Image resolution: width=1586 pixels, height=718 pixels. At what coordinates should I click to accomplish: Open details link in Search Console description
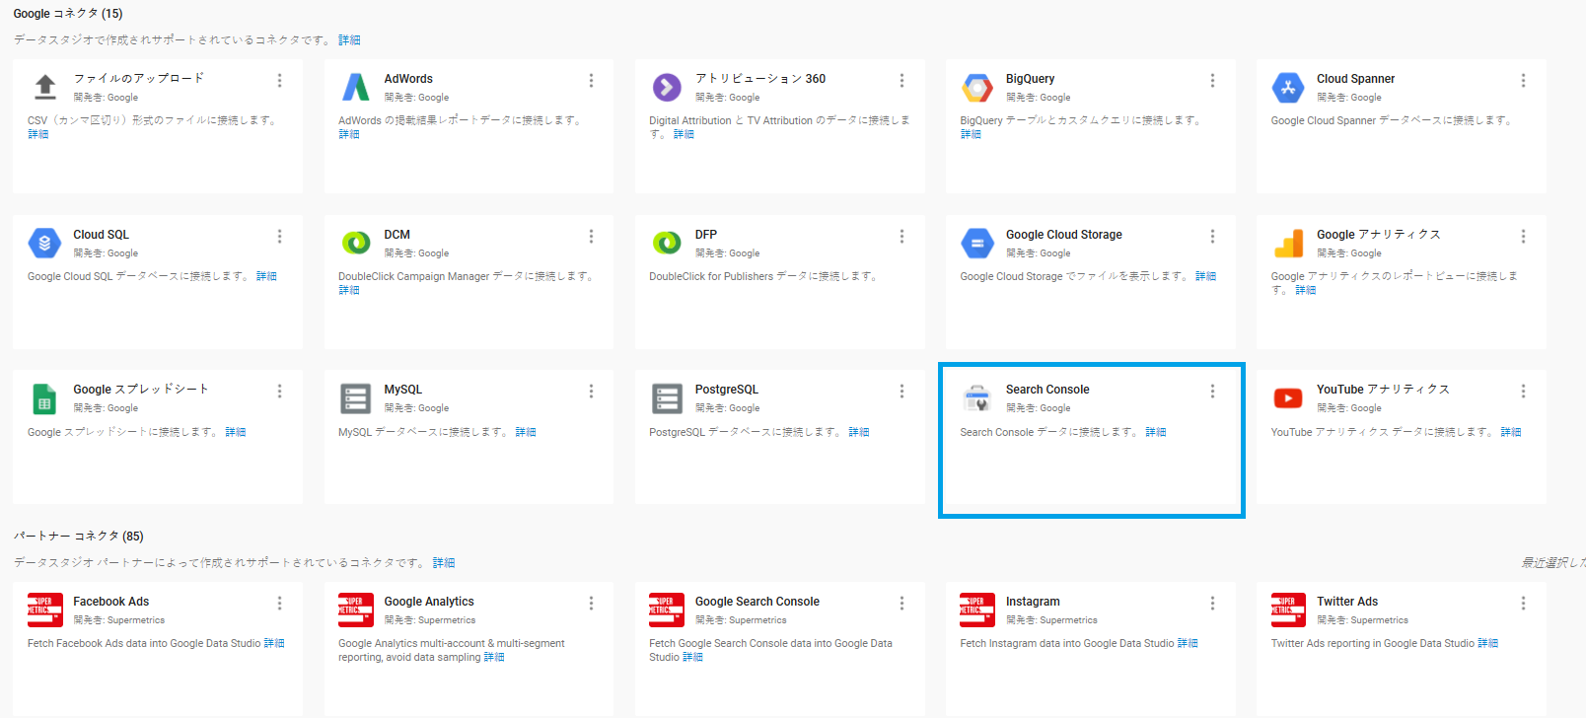click(1156, 432)
